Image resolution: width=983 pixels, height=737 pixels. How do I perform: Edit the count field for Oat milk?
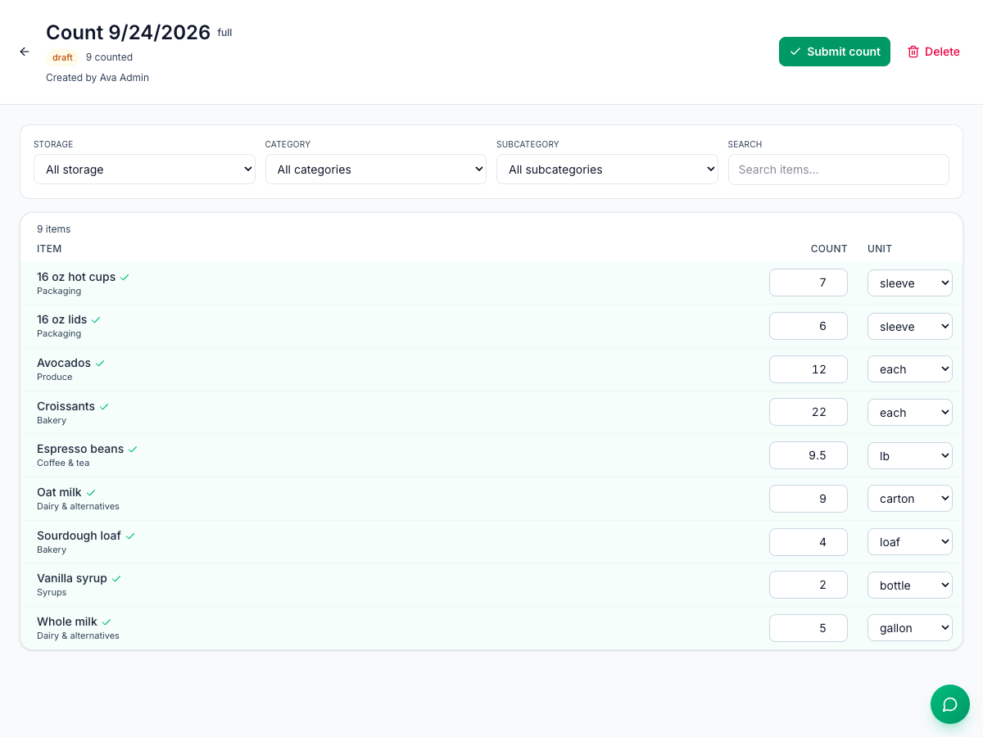(809, 499)
